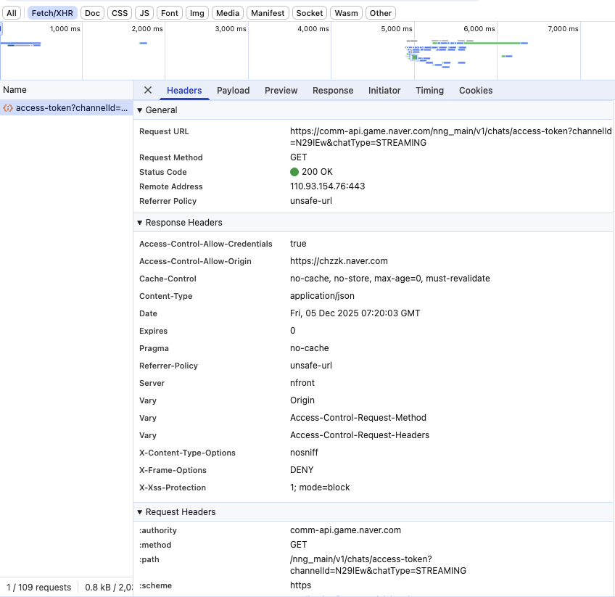The width and height of the screenshot is (615, 597).
Task: Open the Payload tab
Action: point(233,91)
